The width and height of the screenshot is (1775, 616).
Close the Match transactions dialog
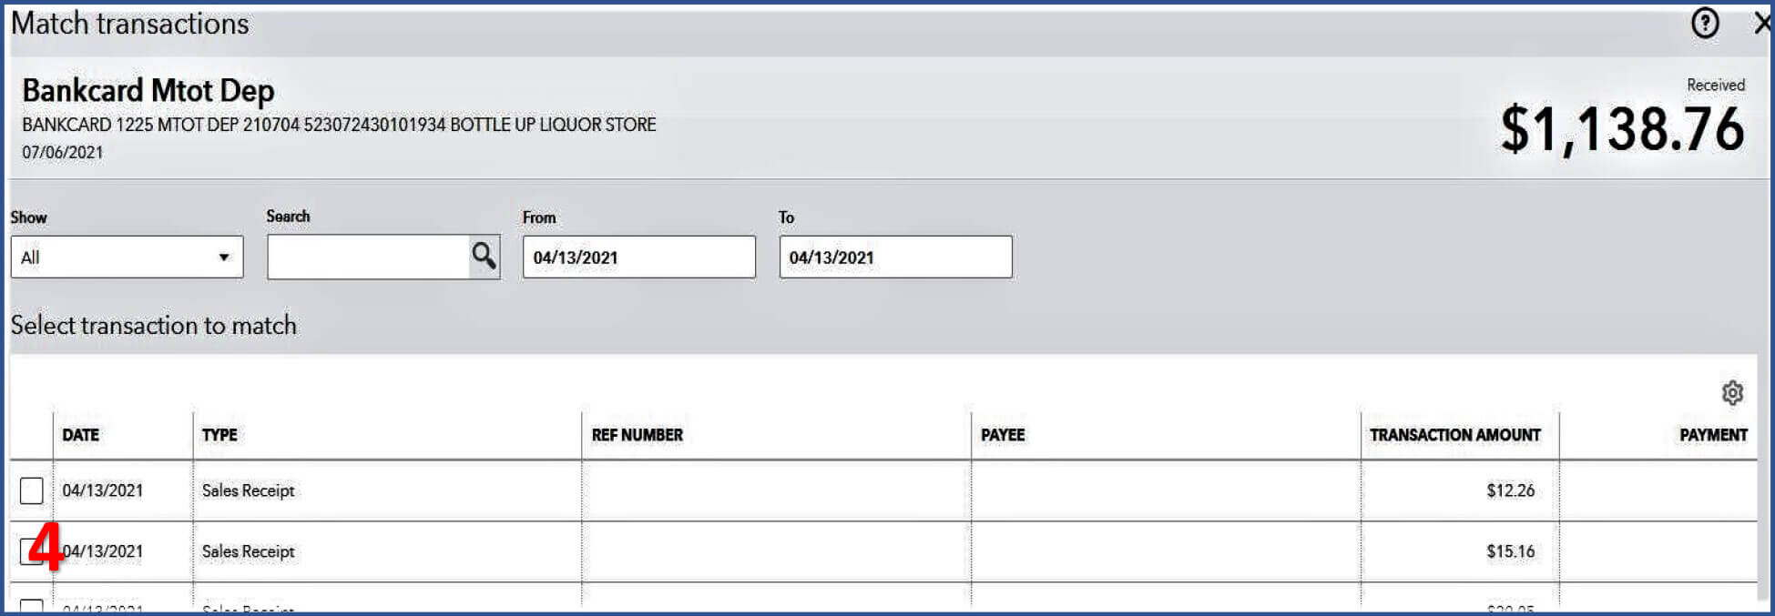(1763, 23)
